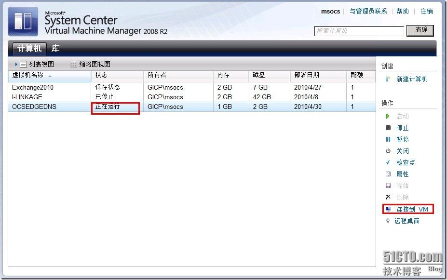This screenshot has height=280, width=447.
Task: Click the 保存状态 status cell
Action: click(108, 87)
